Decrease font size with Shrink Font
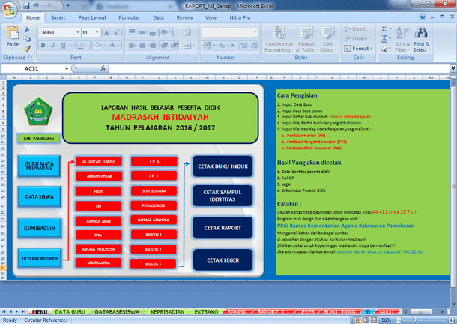Screen dimensions: 457x324 click(x=116, y=33)
